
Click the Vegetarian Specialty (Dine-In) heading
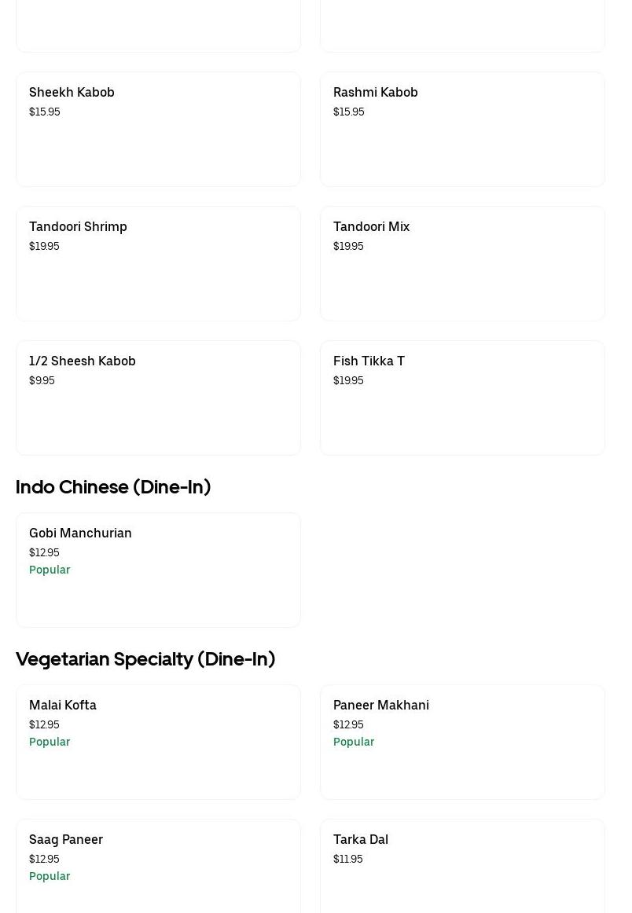145,659
